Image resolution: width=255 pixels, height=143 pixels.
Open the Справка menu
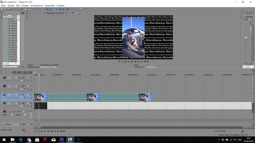(x=60, y=6)
